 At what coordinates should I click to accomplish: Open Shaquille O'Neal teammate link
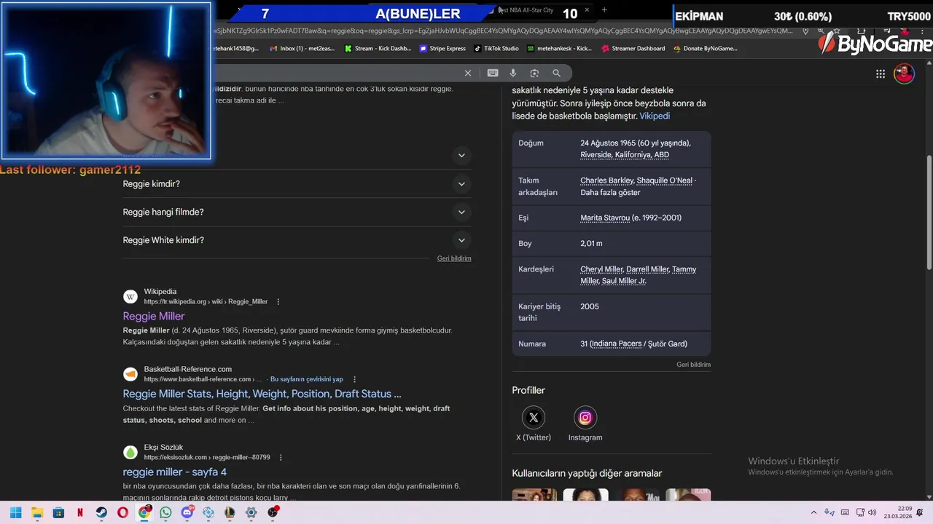[665, 180]
